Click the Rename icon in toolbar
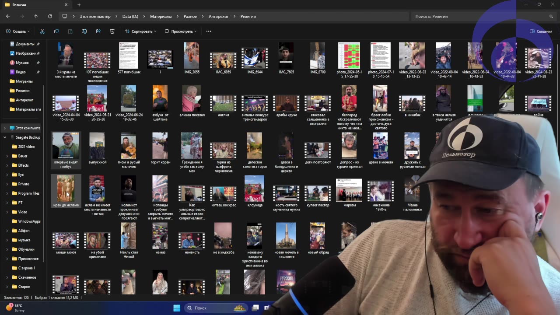Viewport: 560px width, 315px height. [x=84, y=31]
